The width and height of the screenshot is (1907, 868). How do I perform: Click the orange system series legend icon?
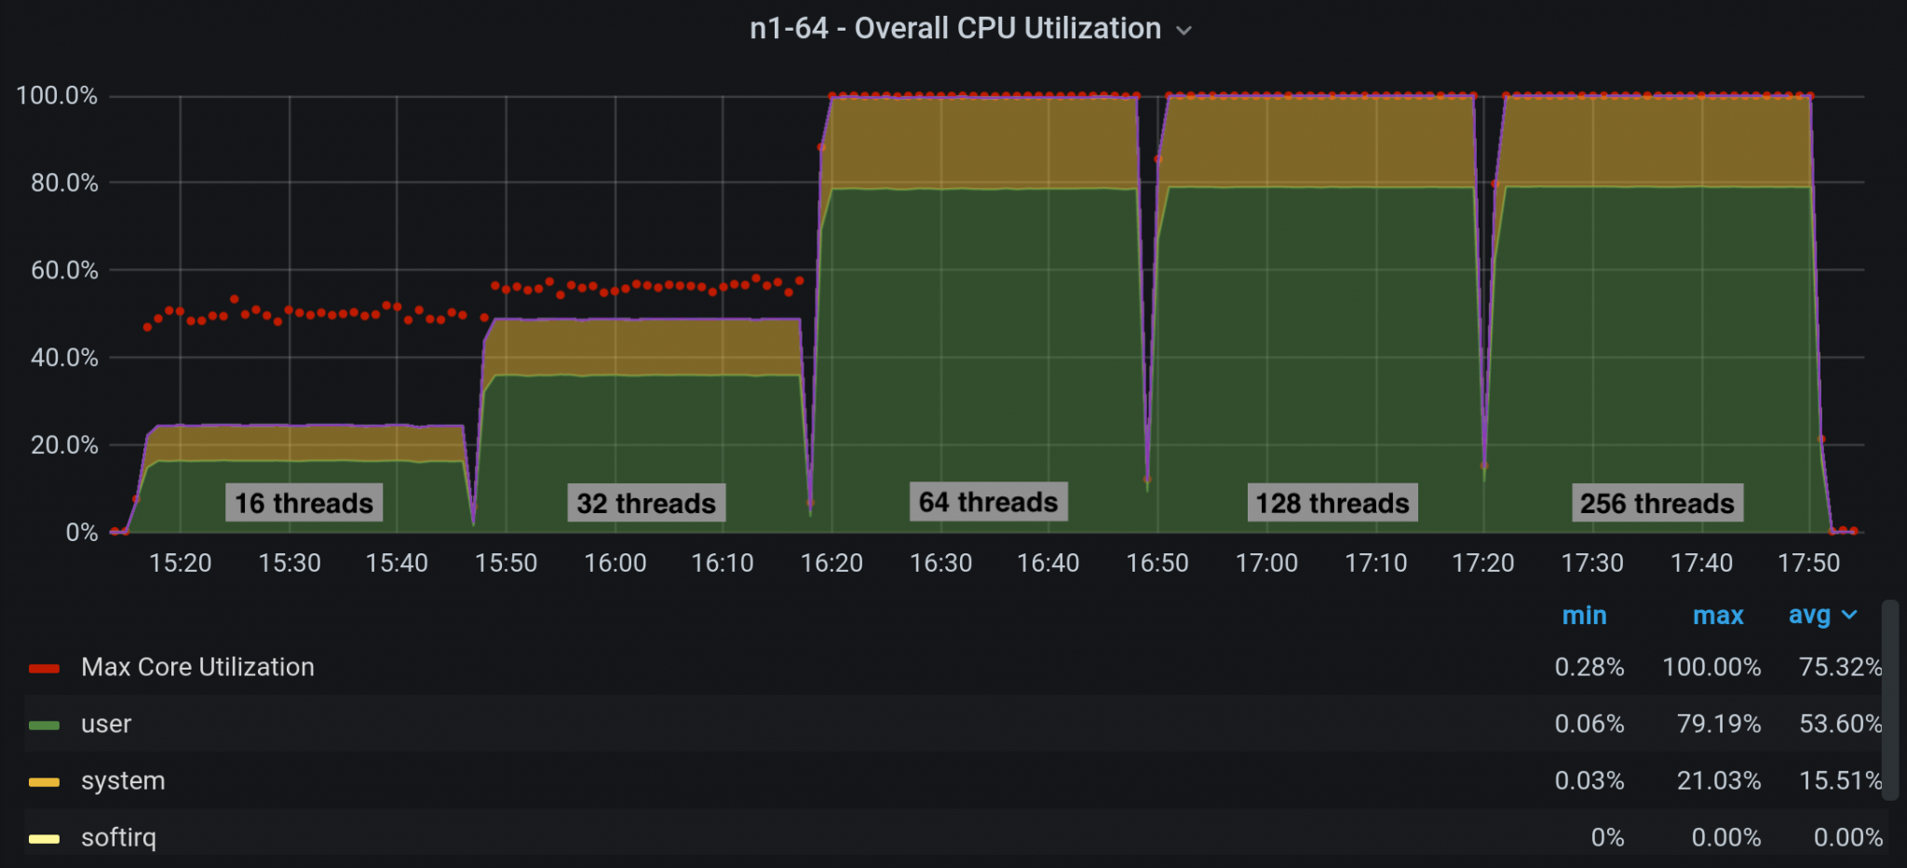coord(44,780)
